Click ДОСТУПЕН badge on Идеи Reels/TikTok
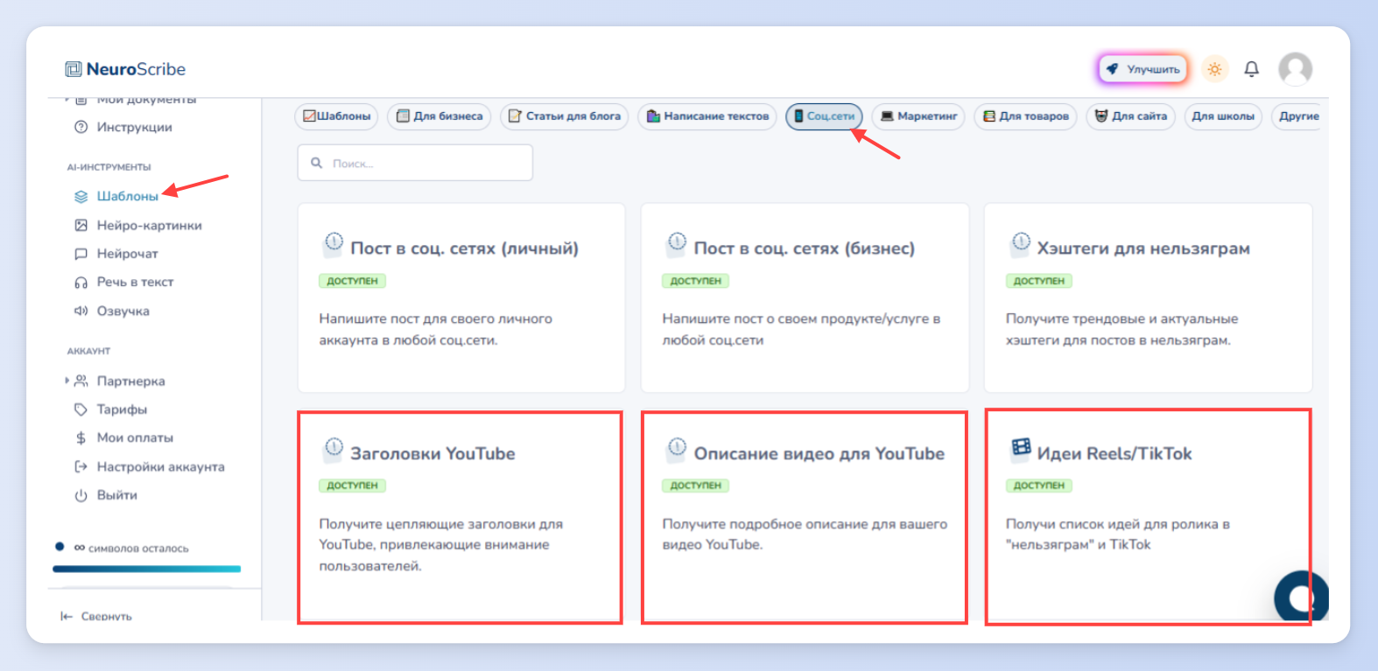Image resolution: width=1378 pixels, height=671 pixels. coord(1039,486)
